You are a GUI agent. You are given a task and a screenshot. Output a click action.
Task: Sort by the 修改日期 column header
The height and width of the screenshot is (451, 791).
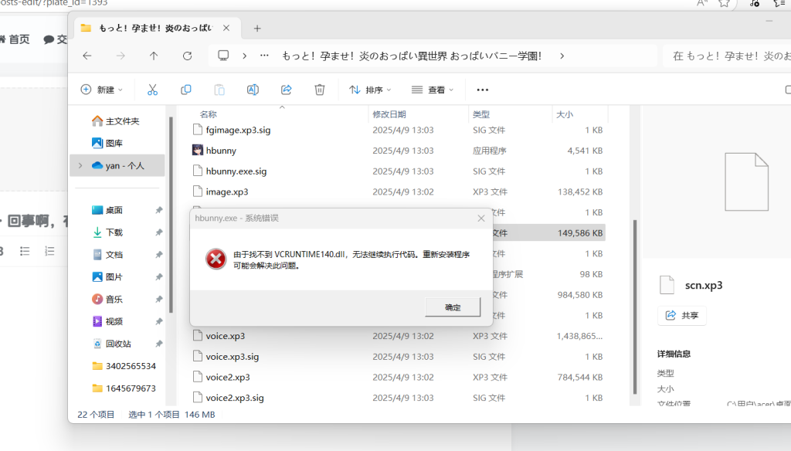(x=389, y=114)
